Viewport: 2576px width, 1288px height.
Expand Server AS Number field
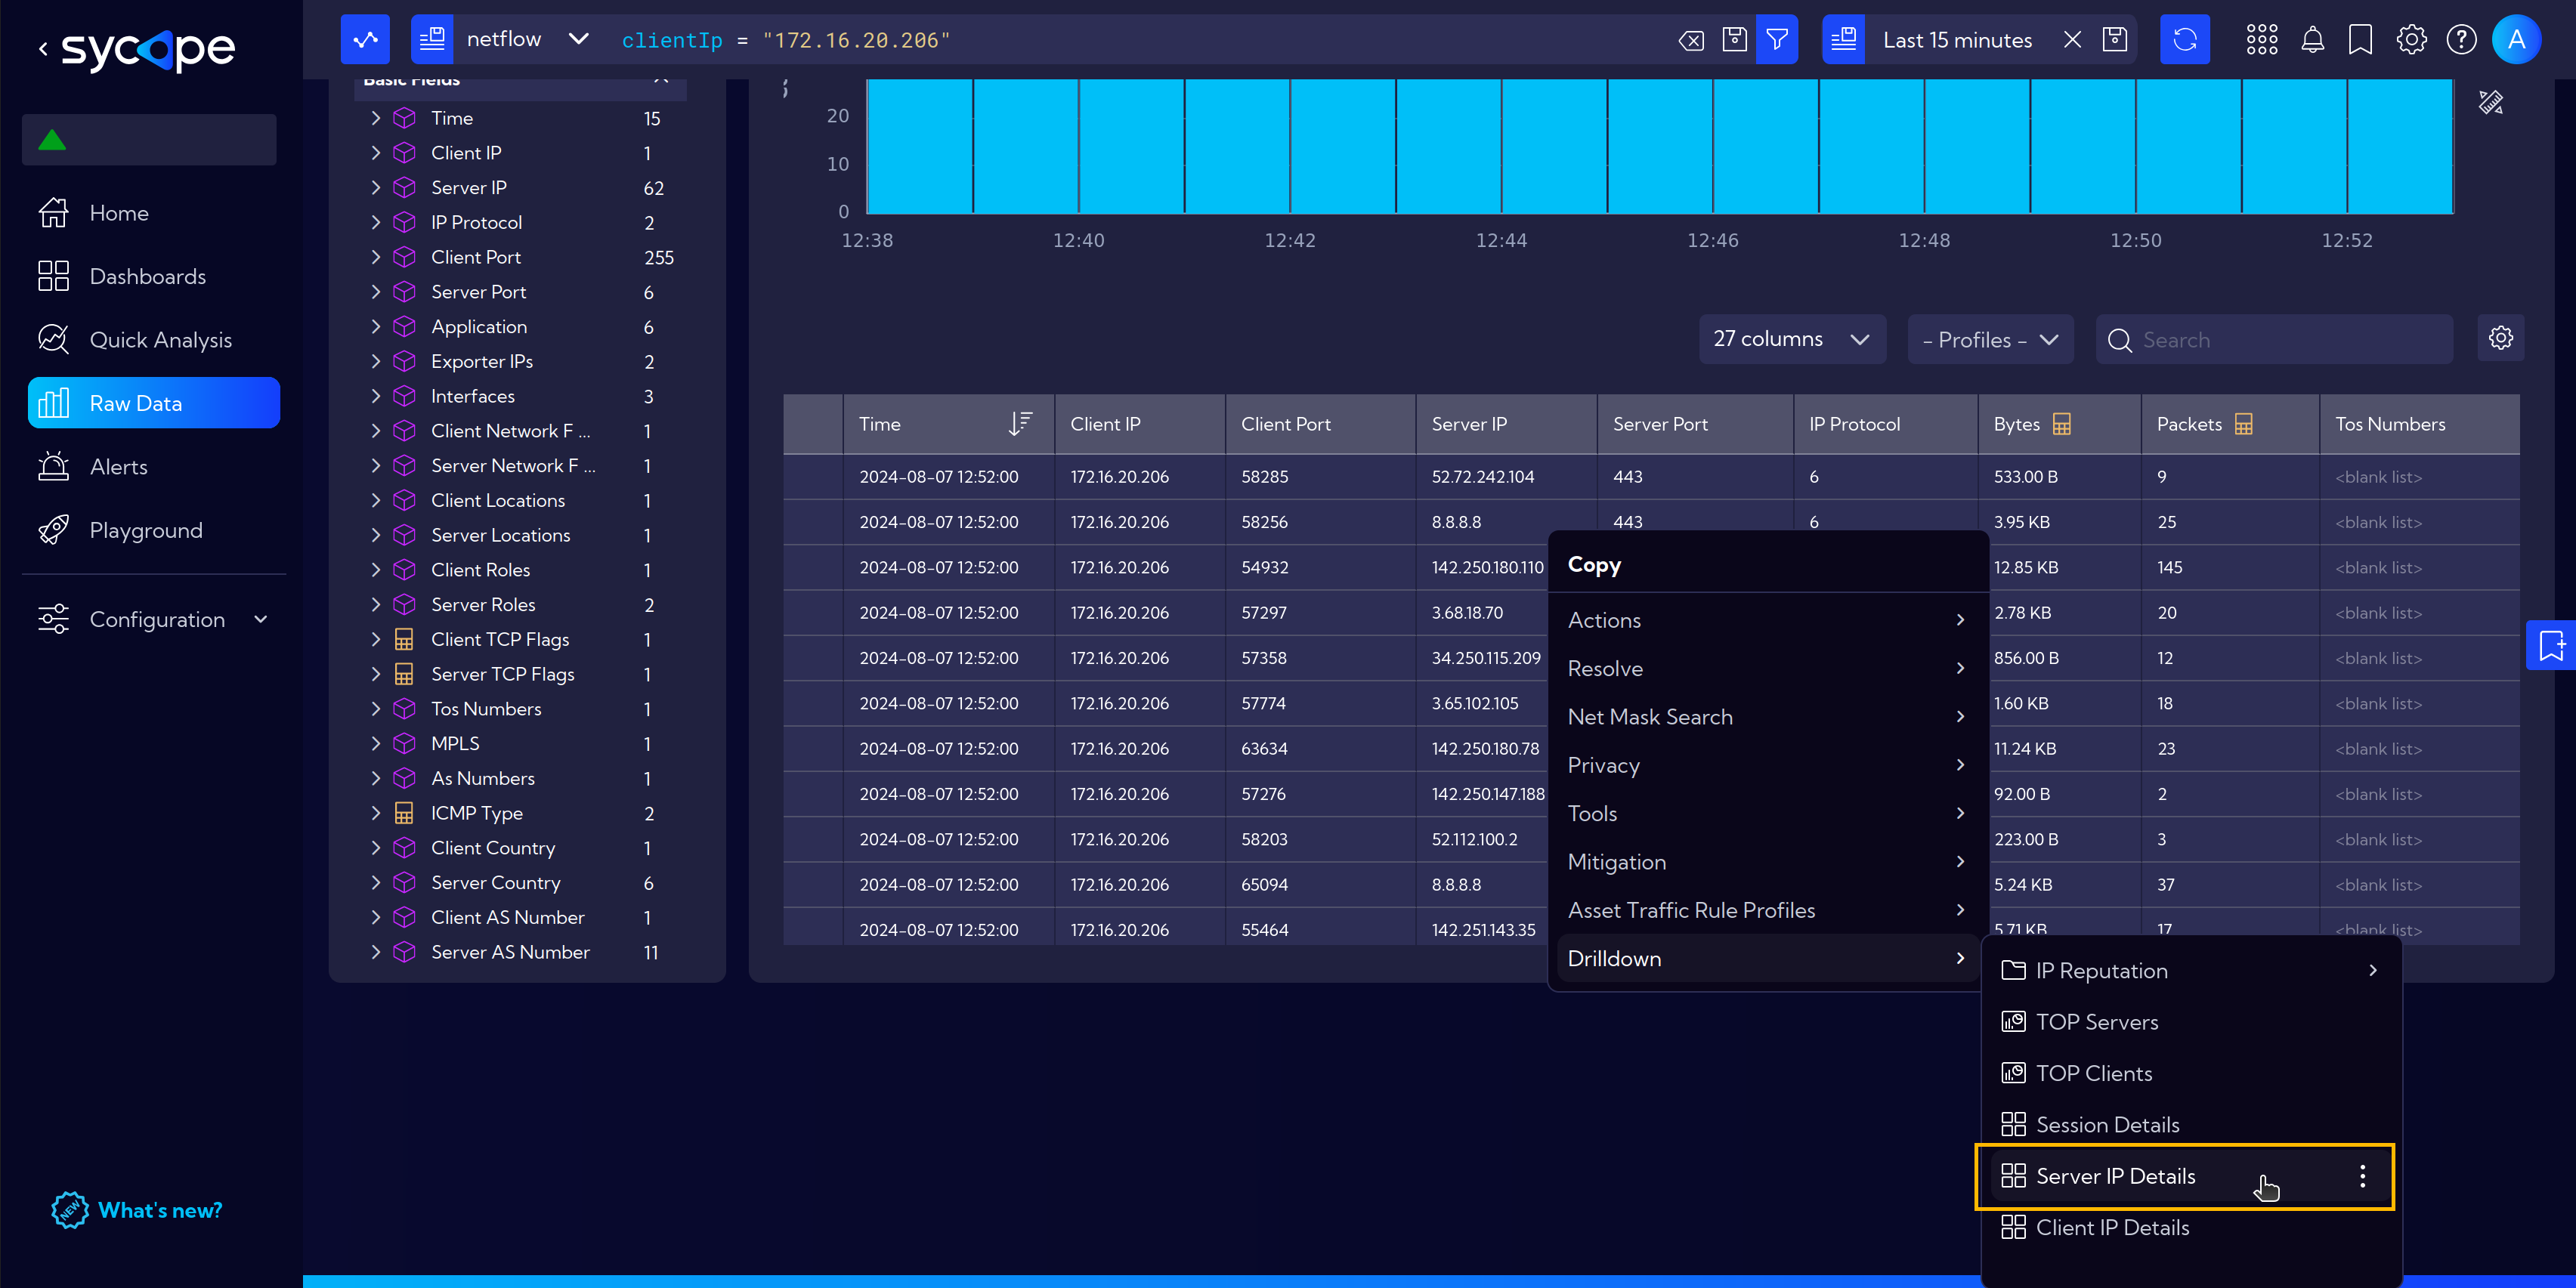[x=375, y=952]
